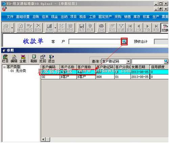This screenshot has height=143, width=169.
Task: Click the query search magnifier icon
Action: (x=166, y=62)
